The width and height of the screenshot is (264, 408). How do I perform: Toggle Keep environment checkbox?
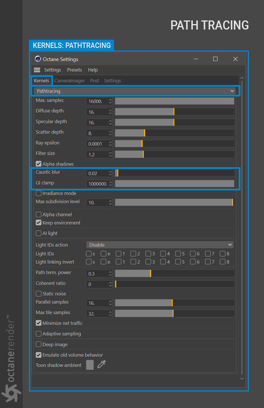point(39,223)
